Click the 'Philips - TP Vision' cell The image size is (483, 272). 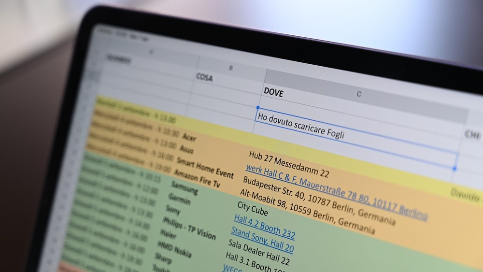tap(189, 228)
